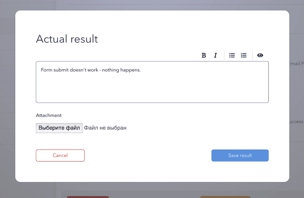Click the Выберите файл button
This screenshot has width=304, height=198.
[x=59, y=128]
